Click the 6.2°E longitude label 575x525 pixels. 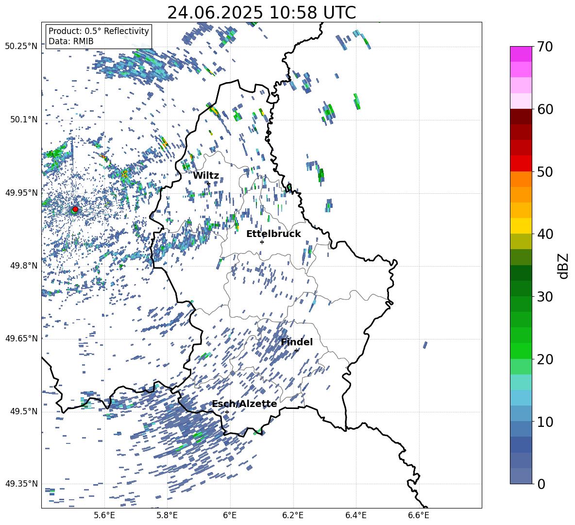pos(293,515)
